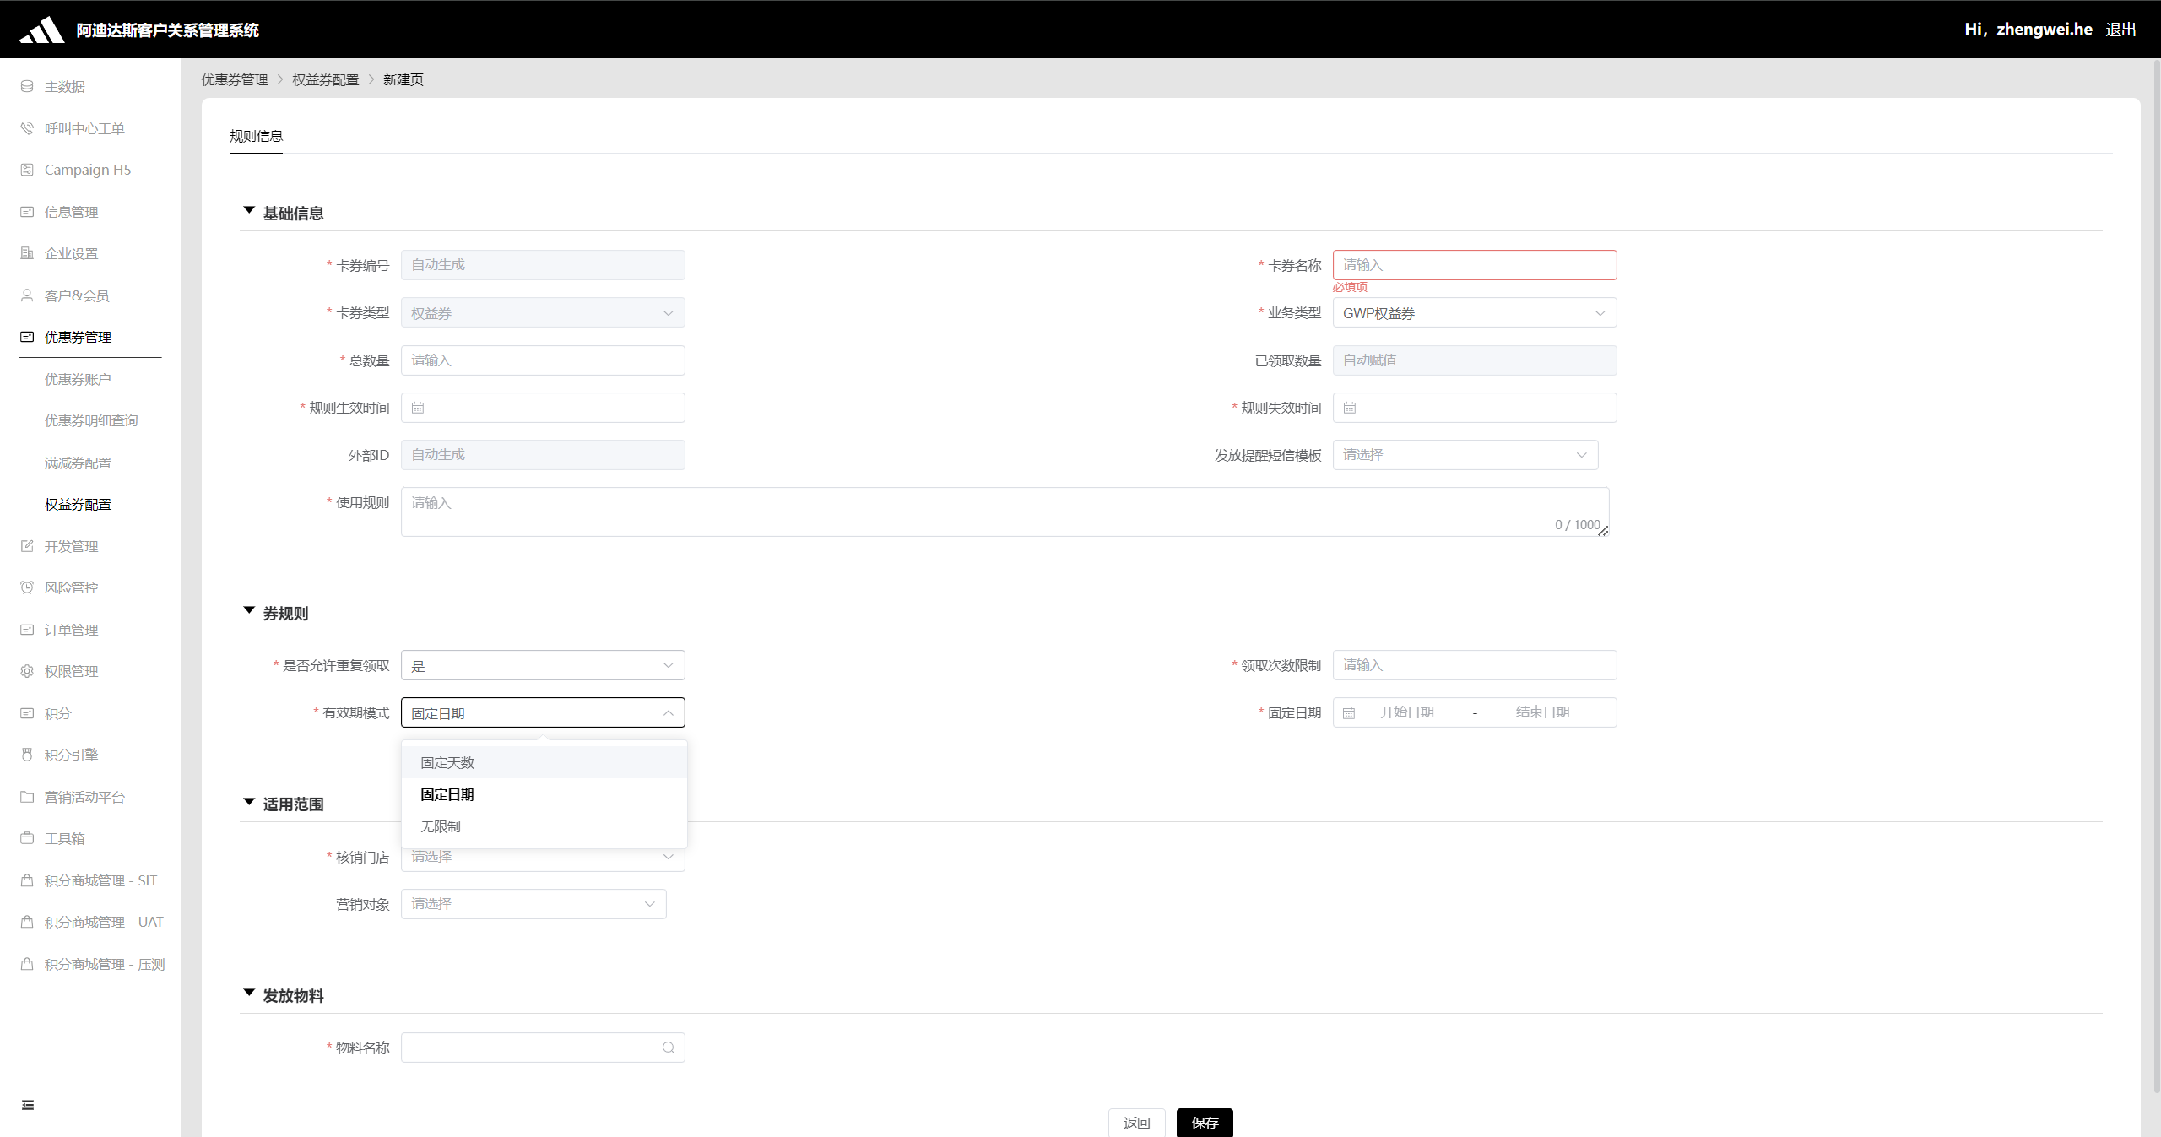Collapse sidebar with the bottom menu icon
Viewport: 2161px width, 1137px height.
point(28,1105)
